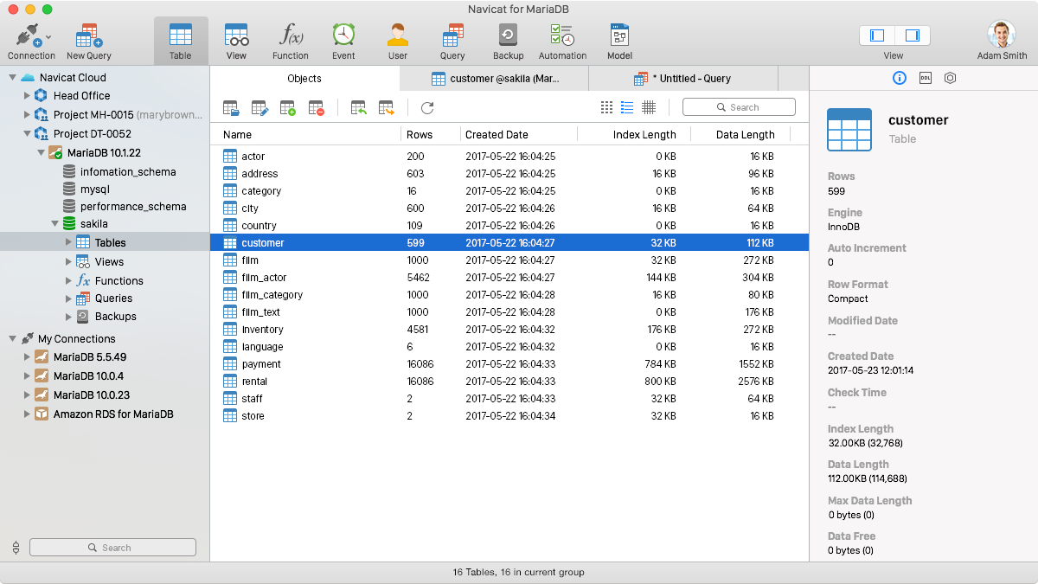The image size is (1038, 584).
Task: Collapse the Navicat Cloud tree node
Action: click(12, 77)
